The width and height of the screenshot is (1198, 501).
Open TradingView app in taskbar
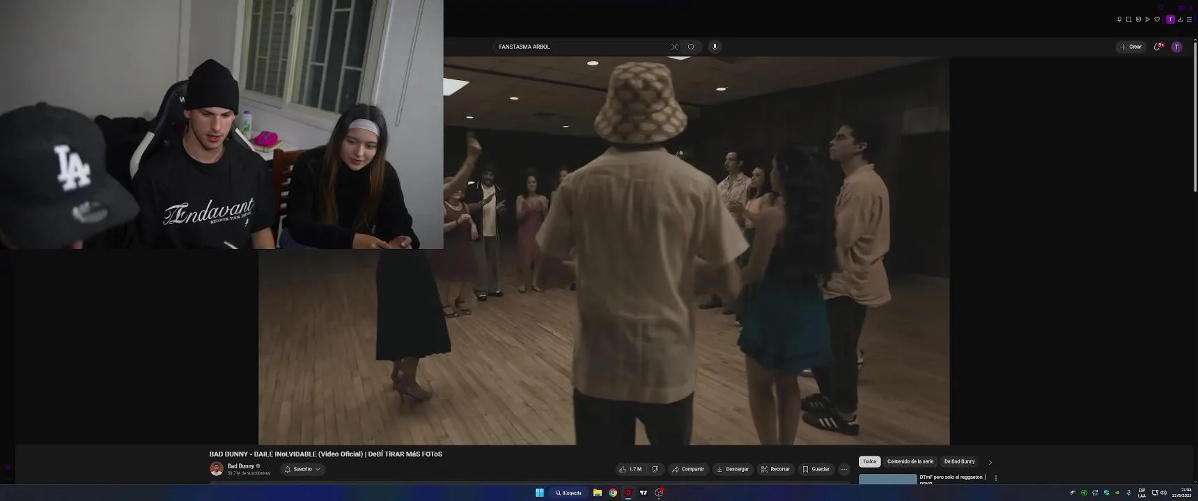pos(644,493)
